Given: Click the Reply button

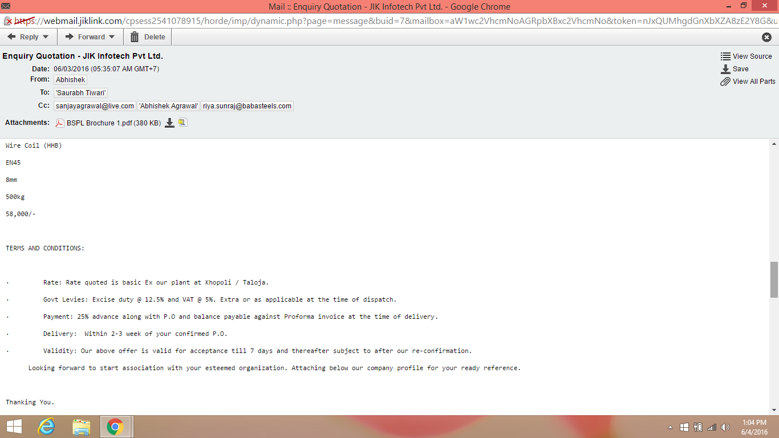Looking at the screenshot, I should (x=29, y=37).
